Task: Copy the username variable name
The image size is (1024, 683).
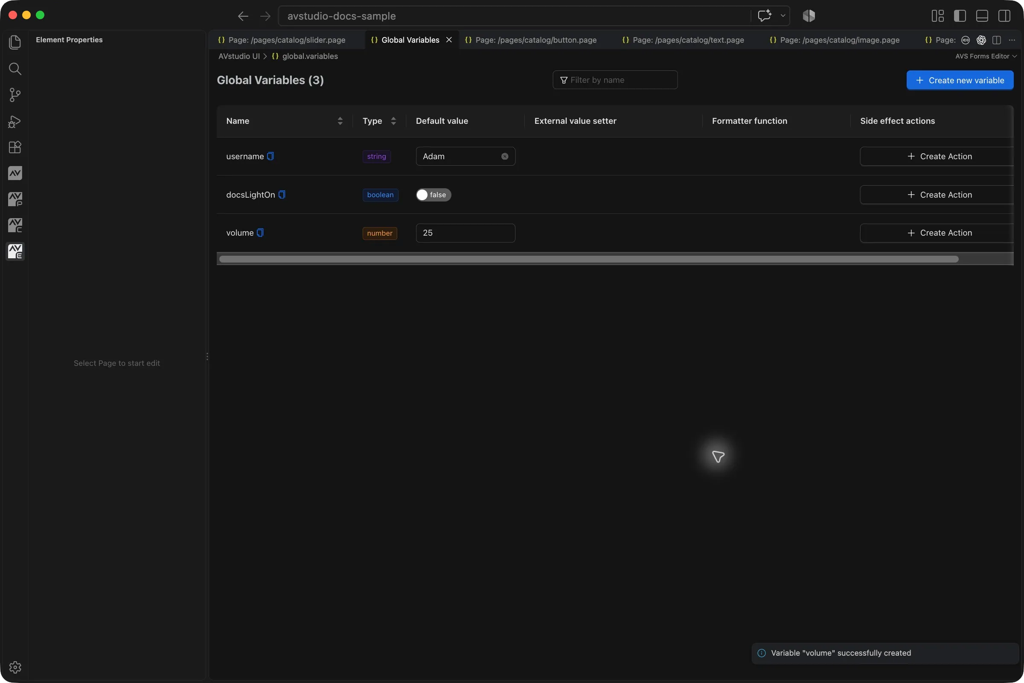Action: coord(271,156)
